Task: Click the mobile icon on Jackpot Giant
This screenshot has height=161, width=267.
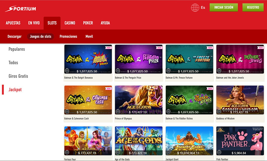Action: click(168, 152)
